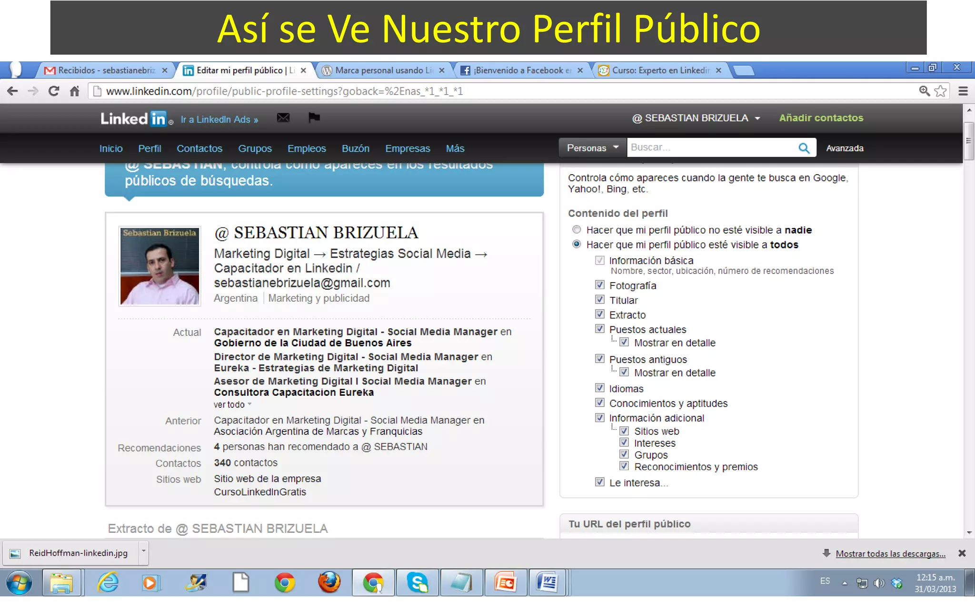Go to the Grupos menu
The width and height of the screenshot is (975, 609).
[255, 148]
